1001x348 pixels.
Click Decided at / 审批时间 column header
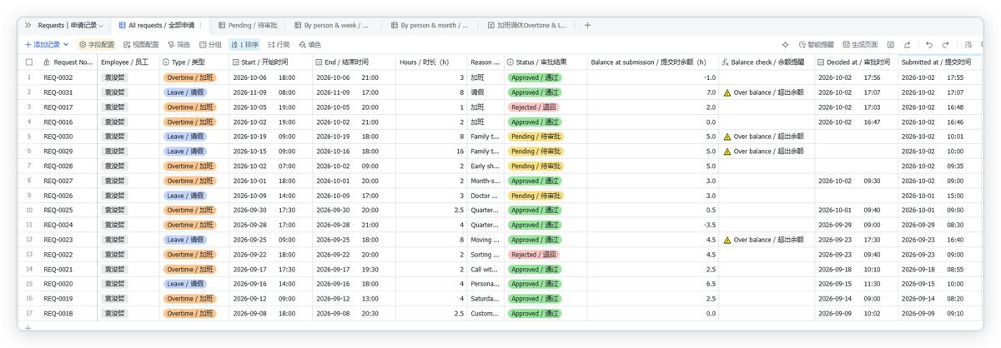coord(857,62)
